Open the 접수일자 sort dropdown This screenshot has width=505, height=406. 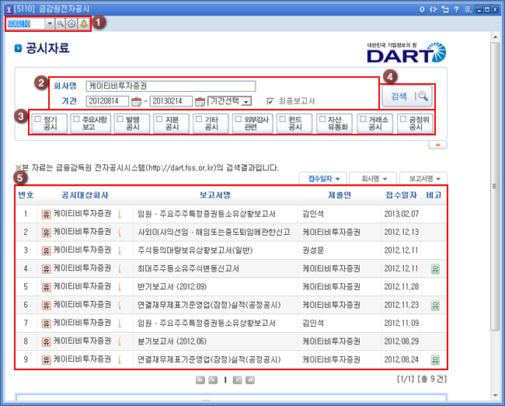pyautogui.click(x=323, y=178)
